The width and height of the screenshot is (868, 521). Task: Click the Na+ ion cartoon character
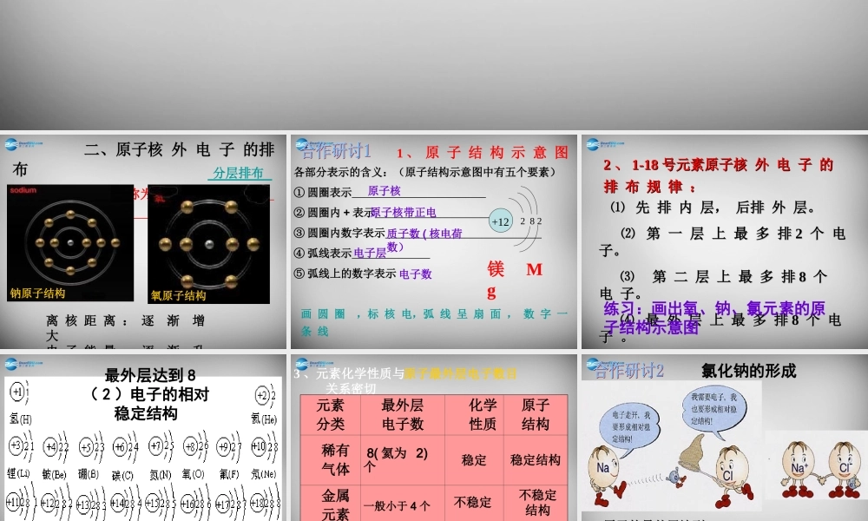(x=799, y=469)
